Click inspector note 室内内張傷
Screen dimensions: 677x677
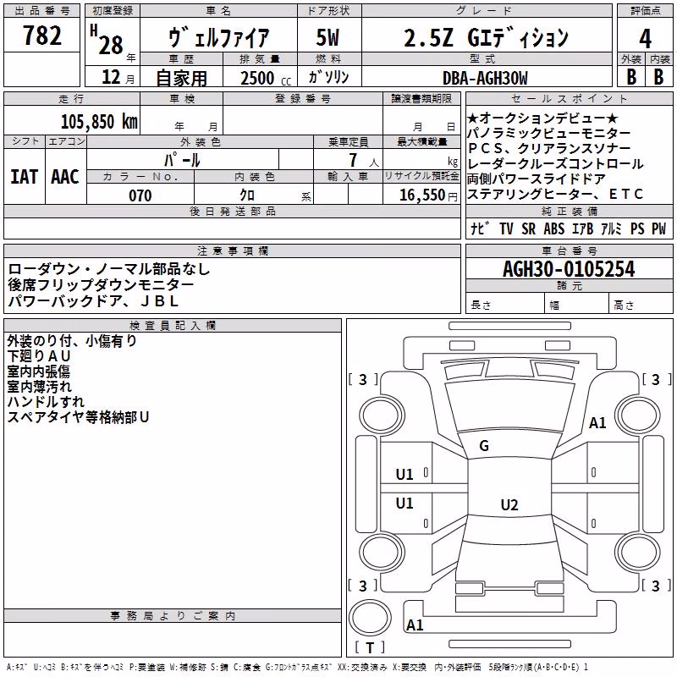click(x=38, y=372)
